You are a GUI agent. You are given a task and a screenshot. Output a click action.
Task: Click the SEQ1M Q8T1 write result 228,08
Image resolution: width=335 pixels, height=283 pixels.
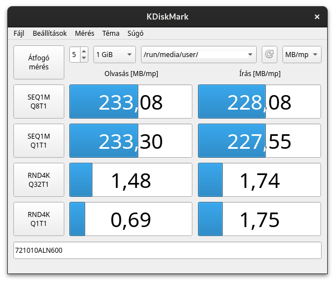click(259, 101)
